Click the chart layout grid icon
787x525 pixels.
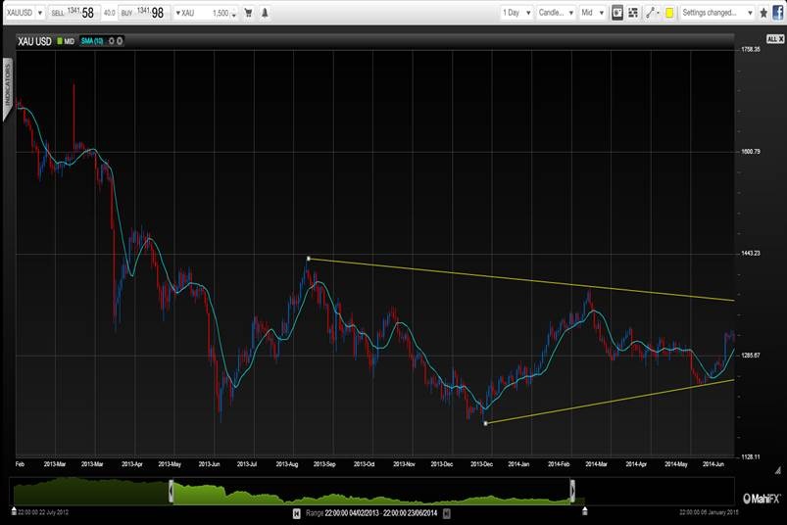point(633,14)
